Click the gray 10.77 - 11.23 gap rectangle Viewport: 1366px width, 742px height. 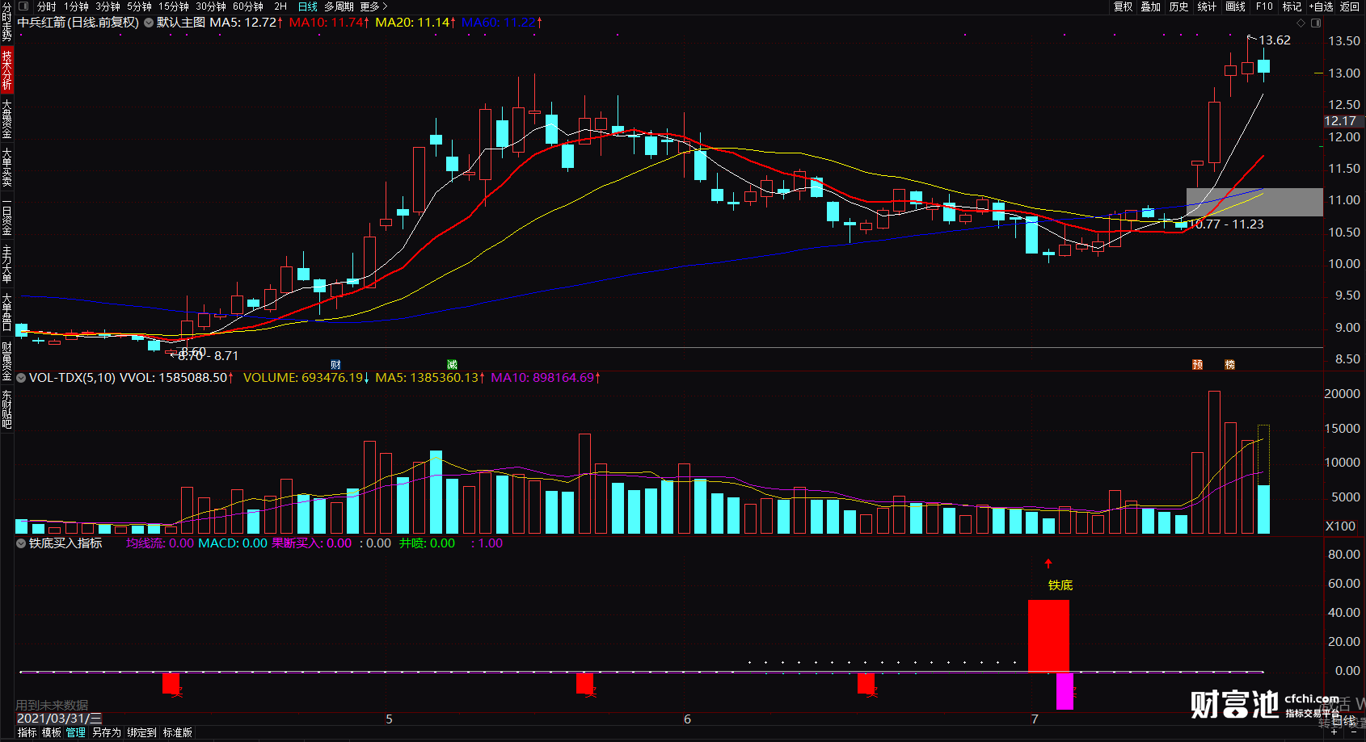click(1254, 202)
